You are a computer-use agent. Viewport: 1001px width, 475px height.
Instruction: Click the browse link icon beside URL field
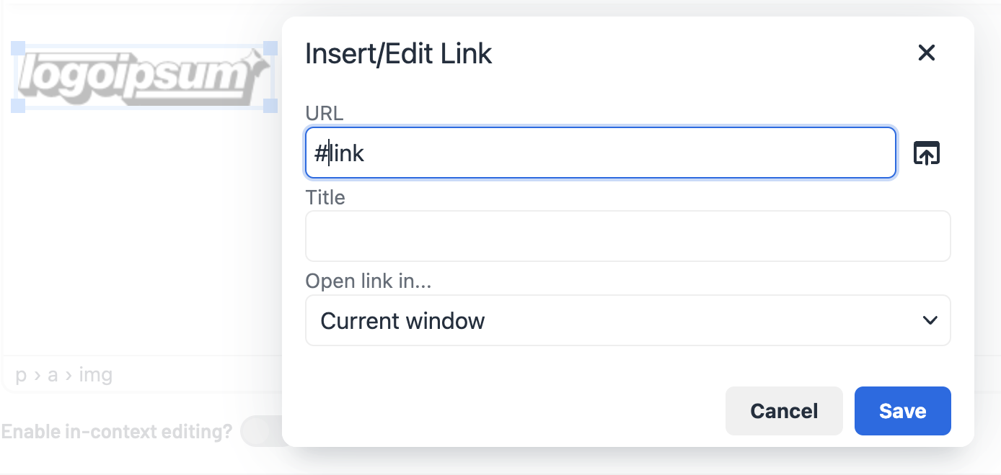click(x=927, y=153)
